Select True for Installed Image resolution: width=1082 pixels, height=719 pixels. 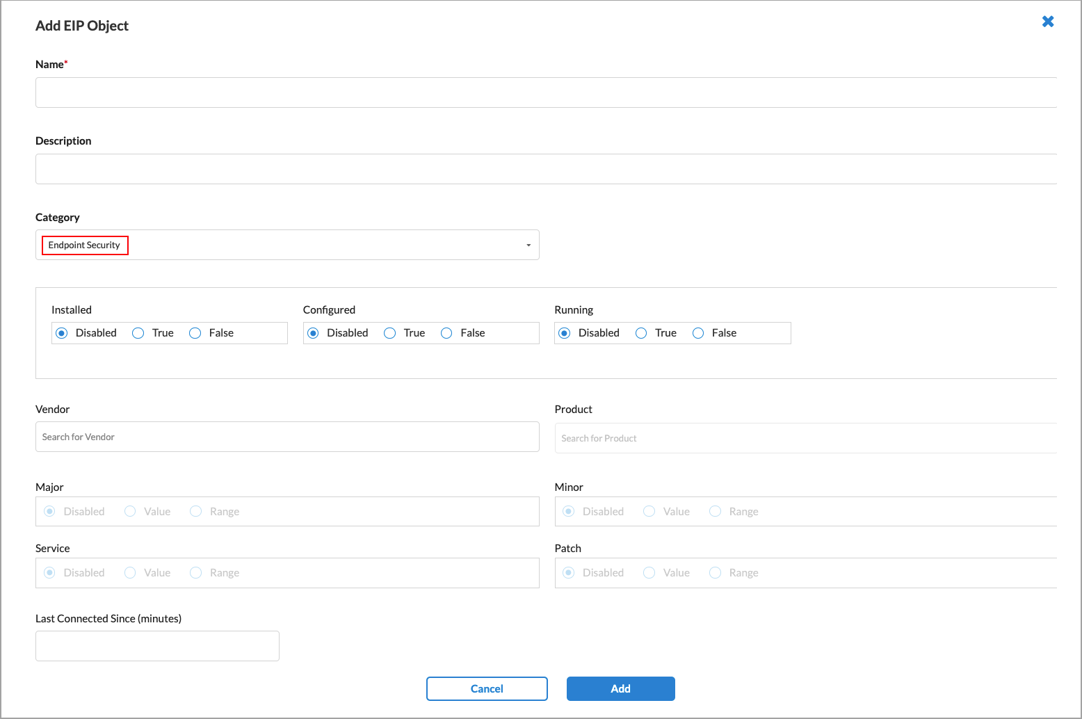click(x=137, y=332)
